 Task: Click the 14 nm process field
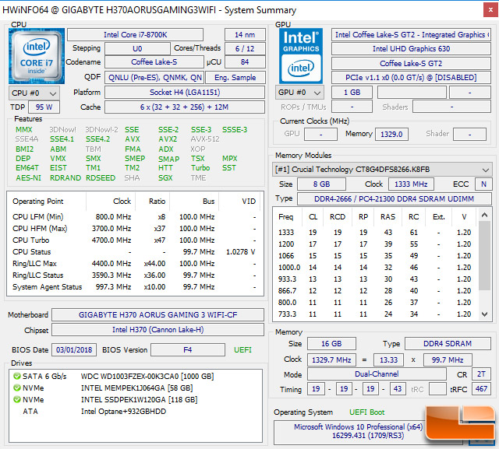tap(245, 34)
